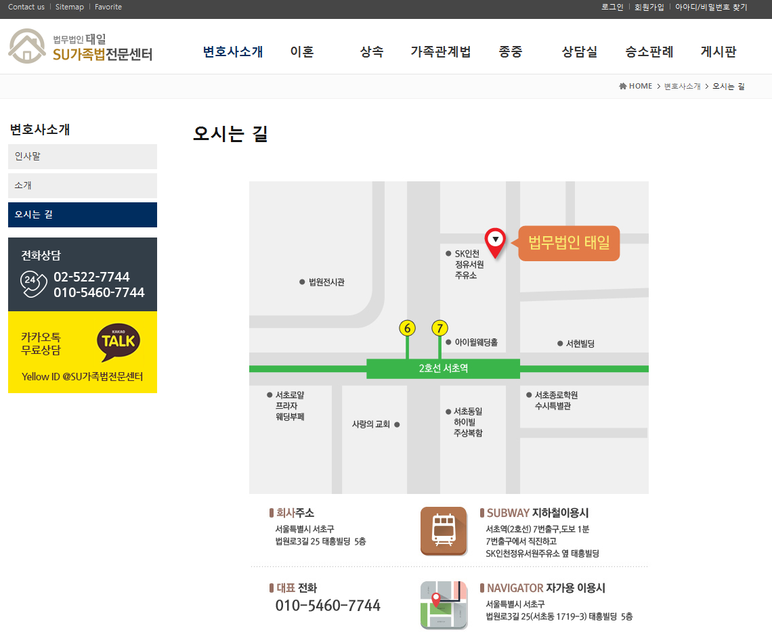
Task: Click the subway train icon
Action: pyautogui.click(x=444, y=531)
